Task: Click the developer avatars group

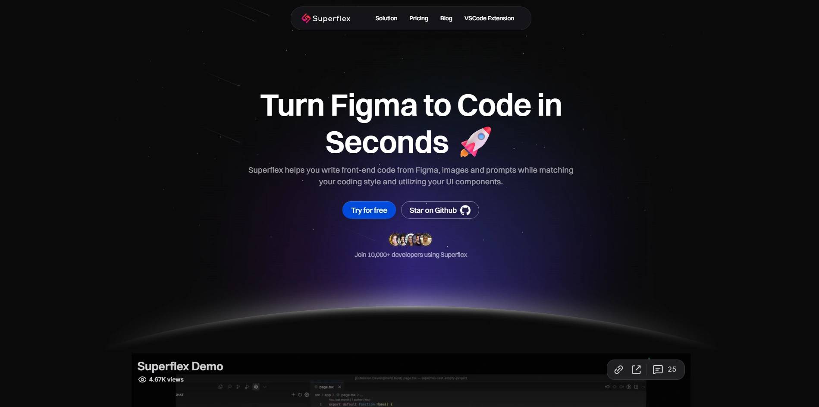Action: point(411,239)
